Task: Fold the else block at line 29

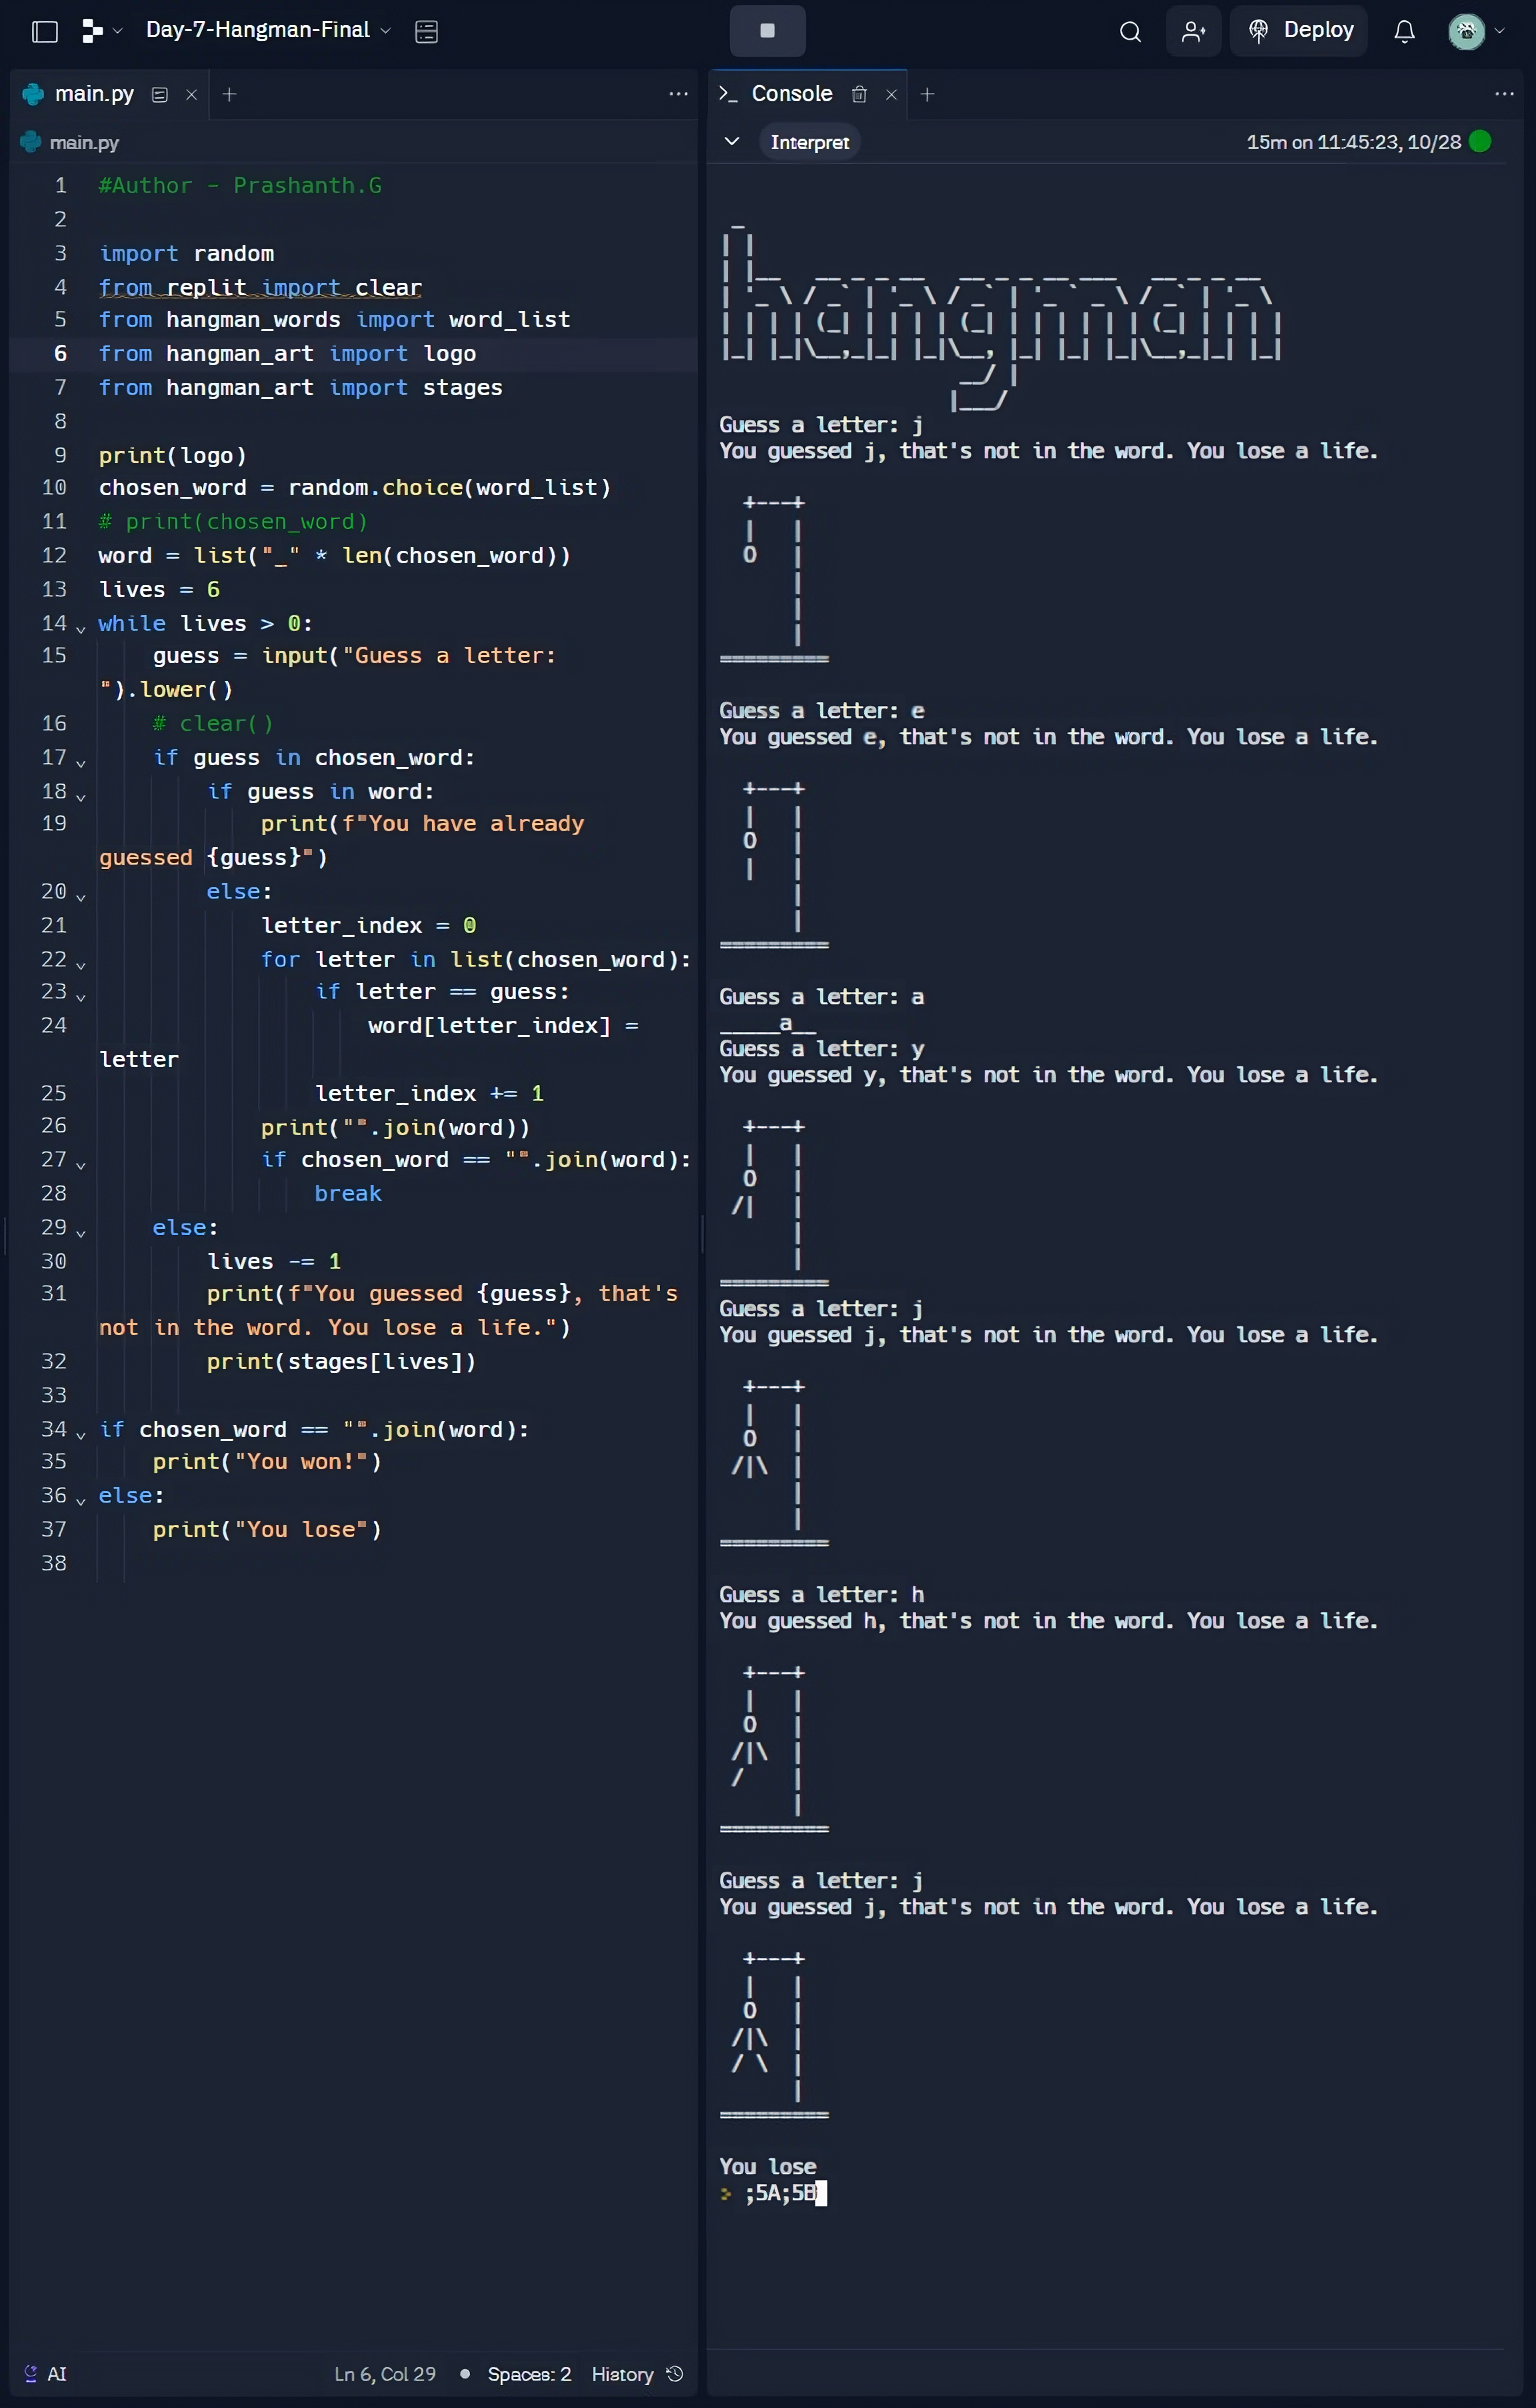Action: (x=81, y=1231)
